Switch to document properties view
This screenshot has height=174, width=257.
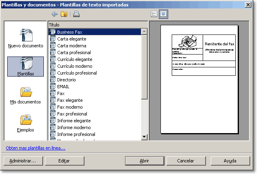click(154, 14)
